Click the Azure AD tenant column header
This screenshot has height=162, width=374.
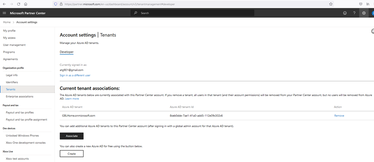72,107
